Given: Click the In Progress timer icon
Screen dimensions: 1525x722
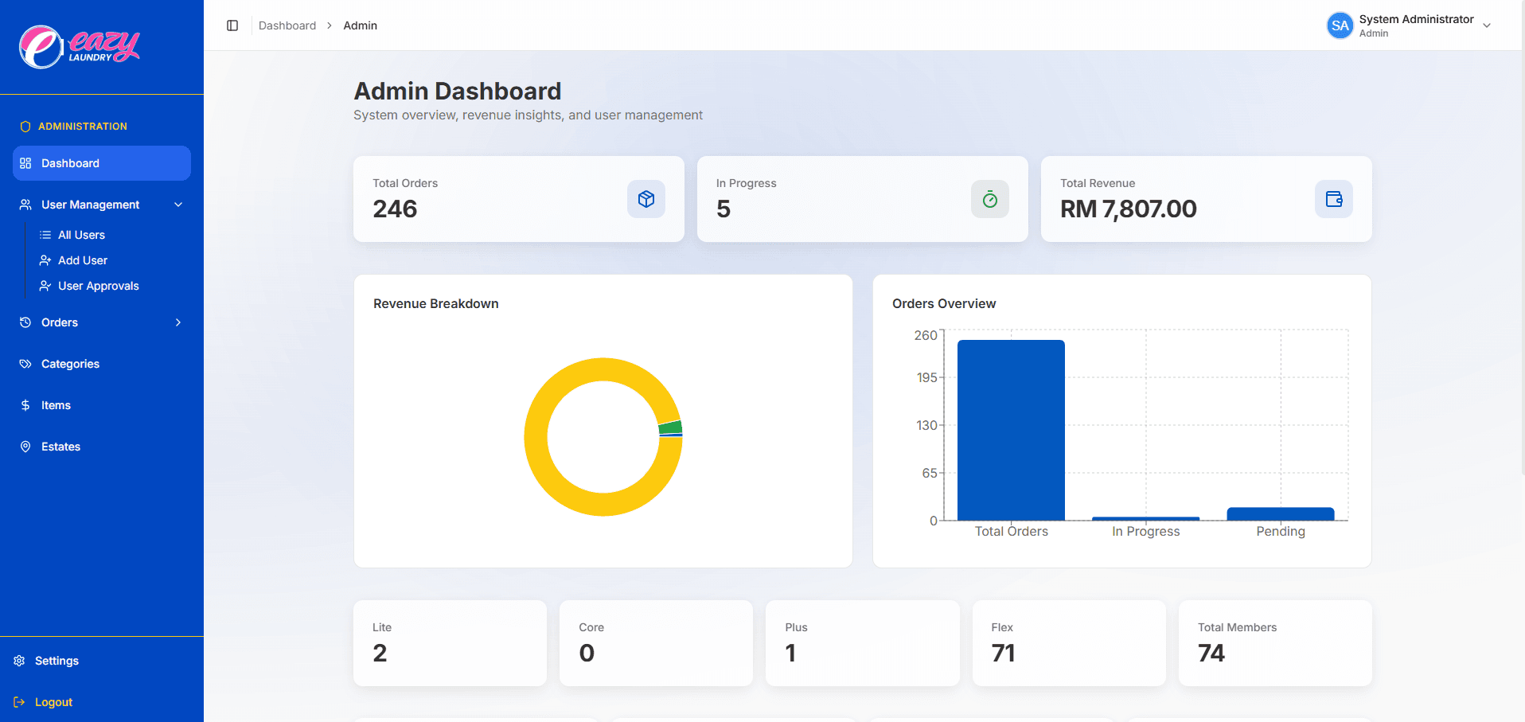Looking at the screenshot, I should coord(989,199).
